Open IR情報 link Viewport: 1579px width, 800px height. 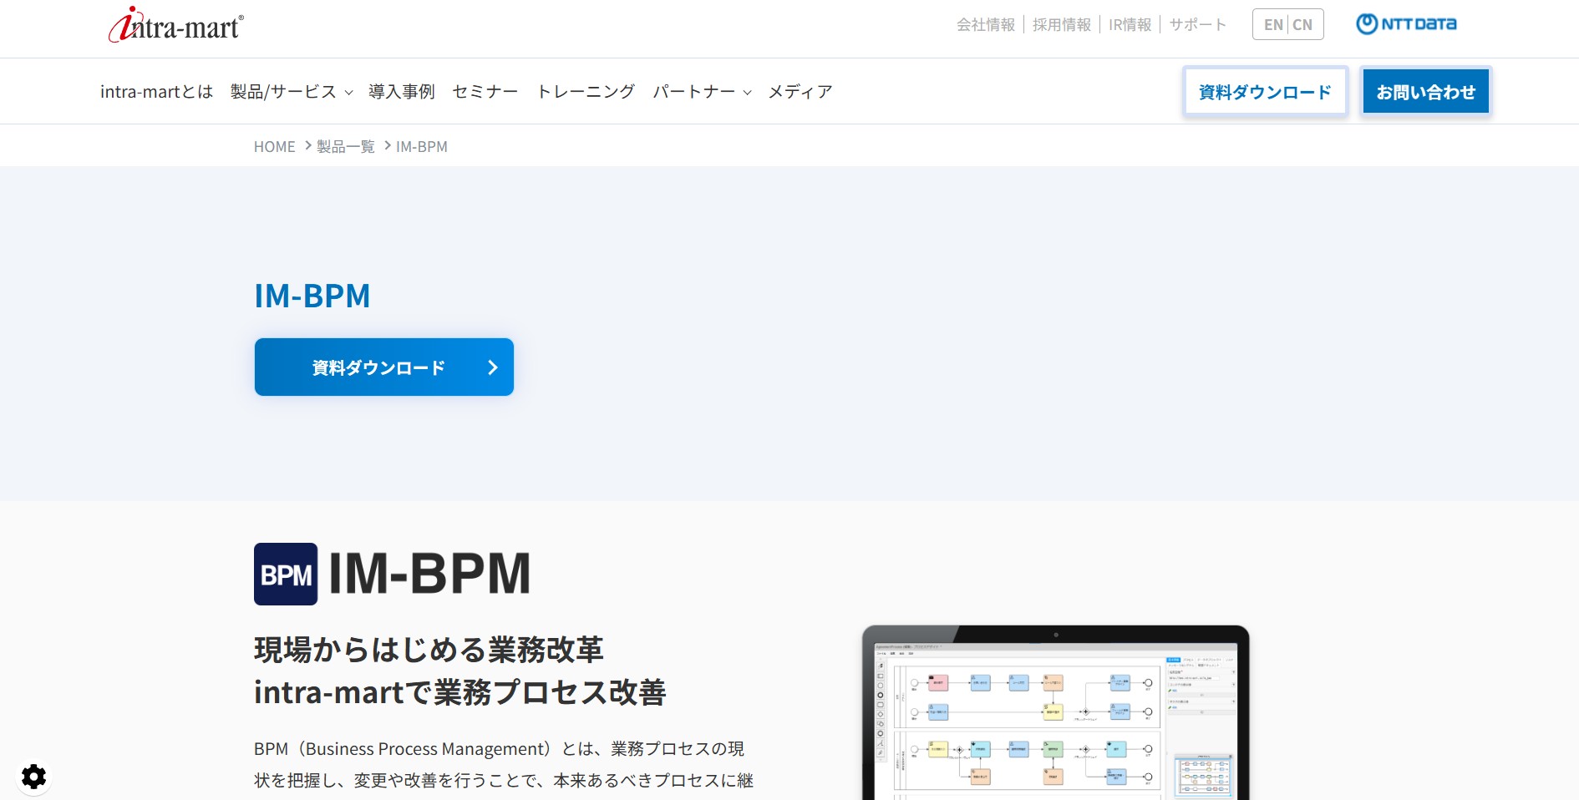1130,25
